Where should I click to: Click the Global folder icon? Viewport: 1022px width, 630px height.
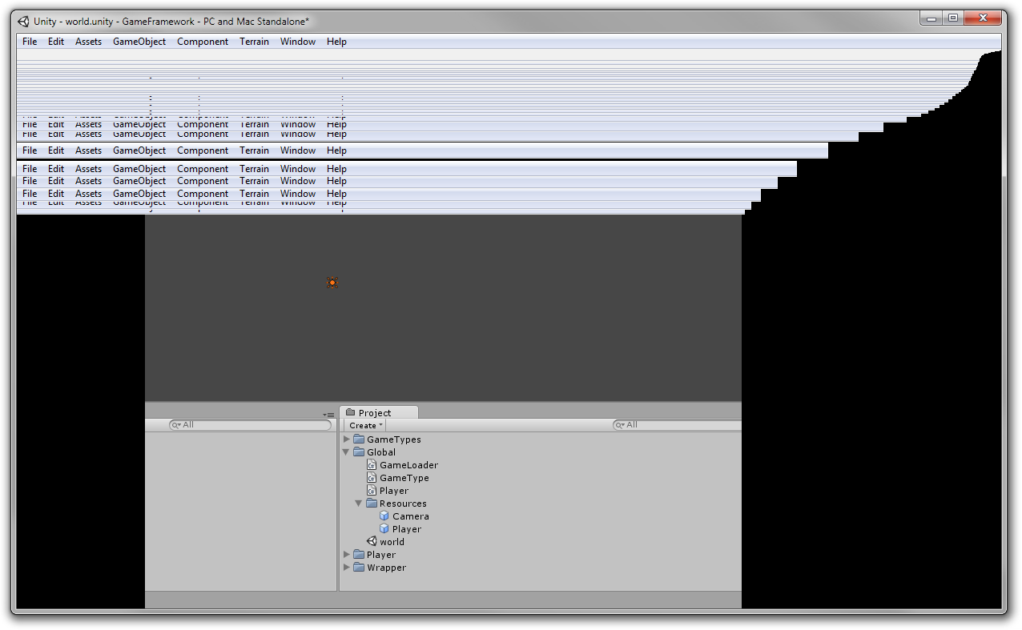(x=359, y=451)
